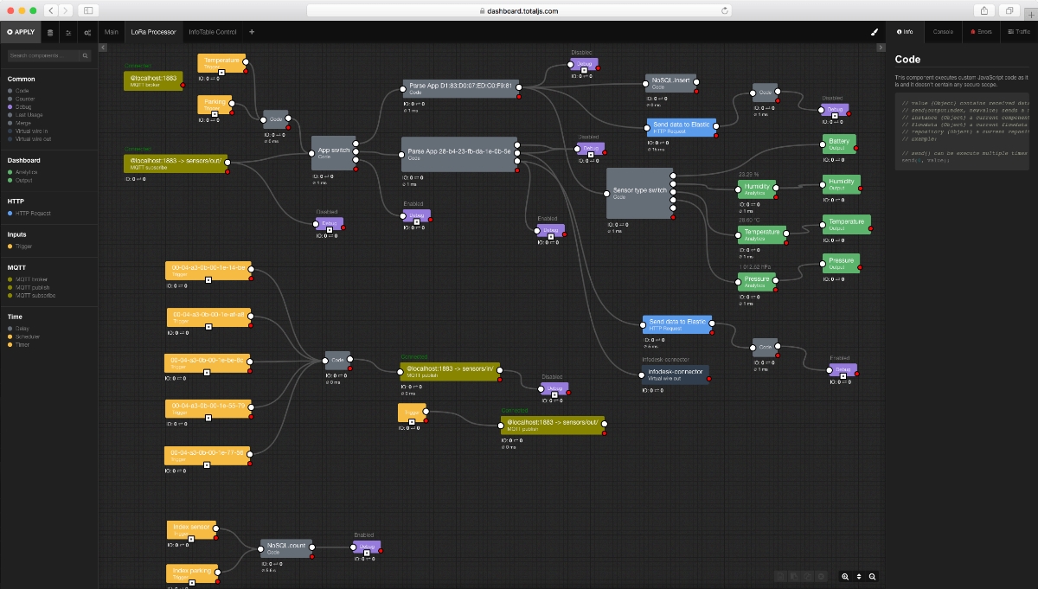This screenshot has width=1038, height=589.
Task: Reset zoom with up-down arrows icon
Action: click(859, 576)
